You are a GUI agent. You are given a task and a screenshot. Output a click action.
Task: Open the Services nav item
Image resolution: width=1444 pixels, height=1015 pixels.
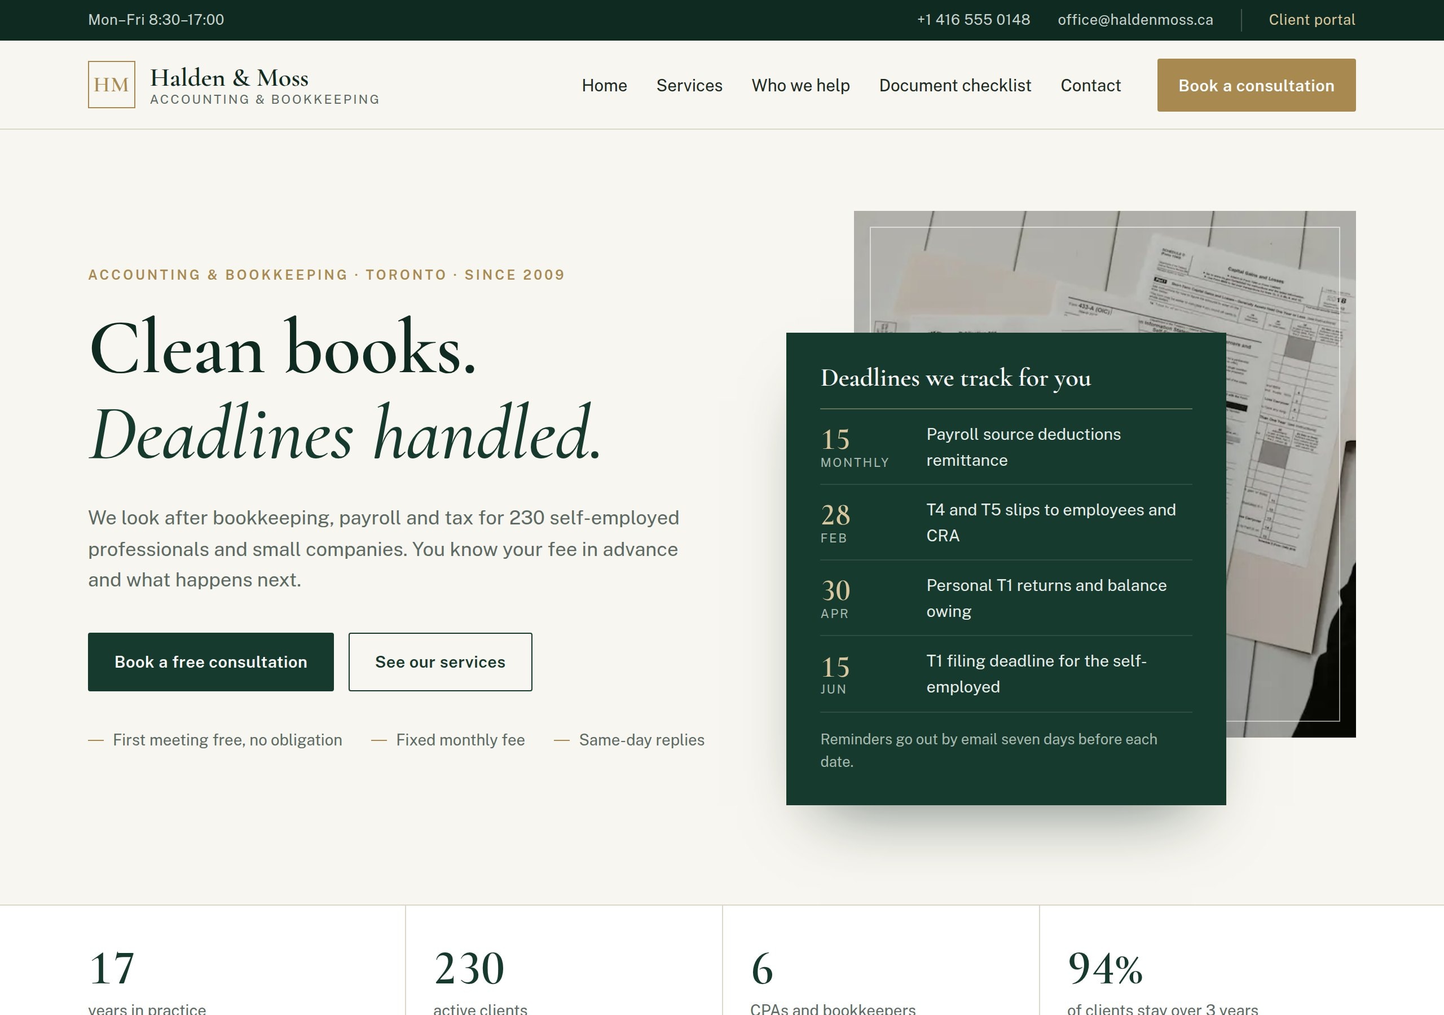click(x=689, y=86)
